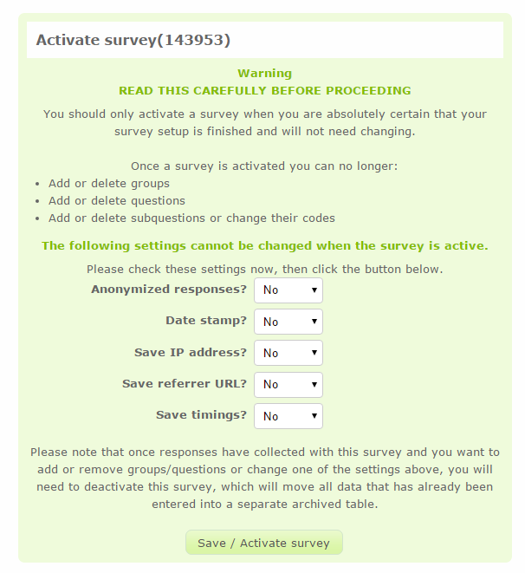Expand the Save referrer URL dropdown

tap(288, 384)
